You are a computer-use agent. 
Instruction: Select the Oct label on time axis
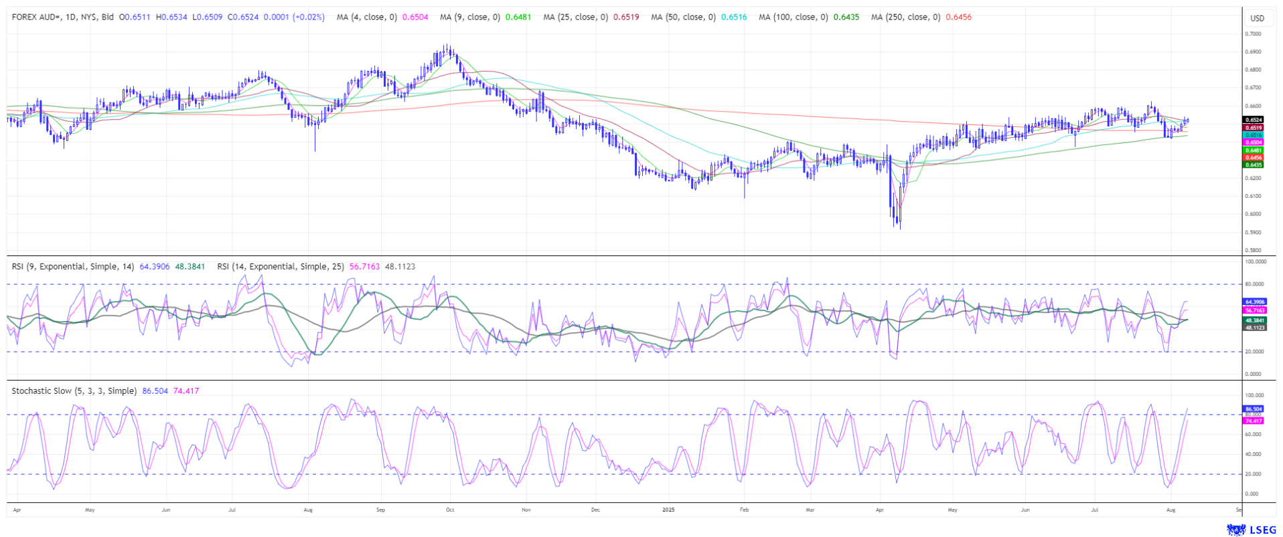click(450, 510)
